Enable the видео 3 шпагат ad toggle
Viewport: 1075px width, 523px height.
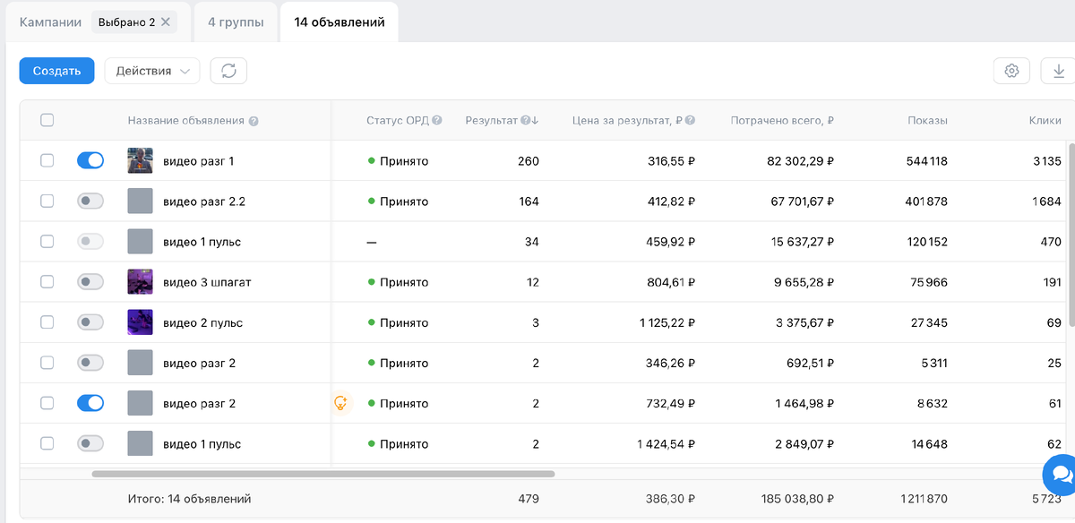90,282
